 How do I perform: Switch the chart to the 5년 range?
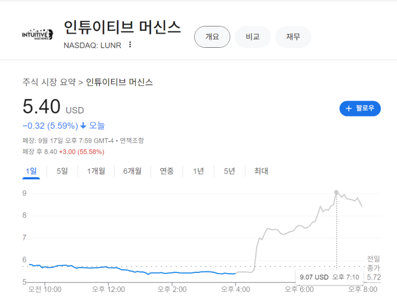230,171
